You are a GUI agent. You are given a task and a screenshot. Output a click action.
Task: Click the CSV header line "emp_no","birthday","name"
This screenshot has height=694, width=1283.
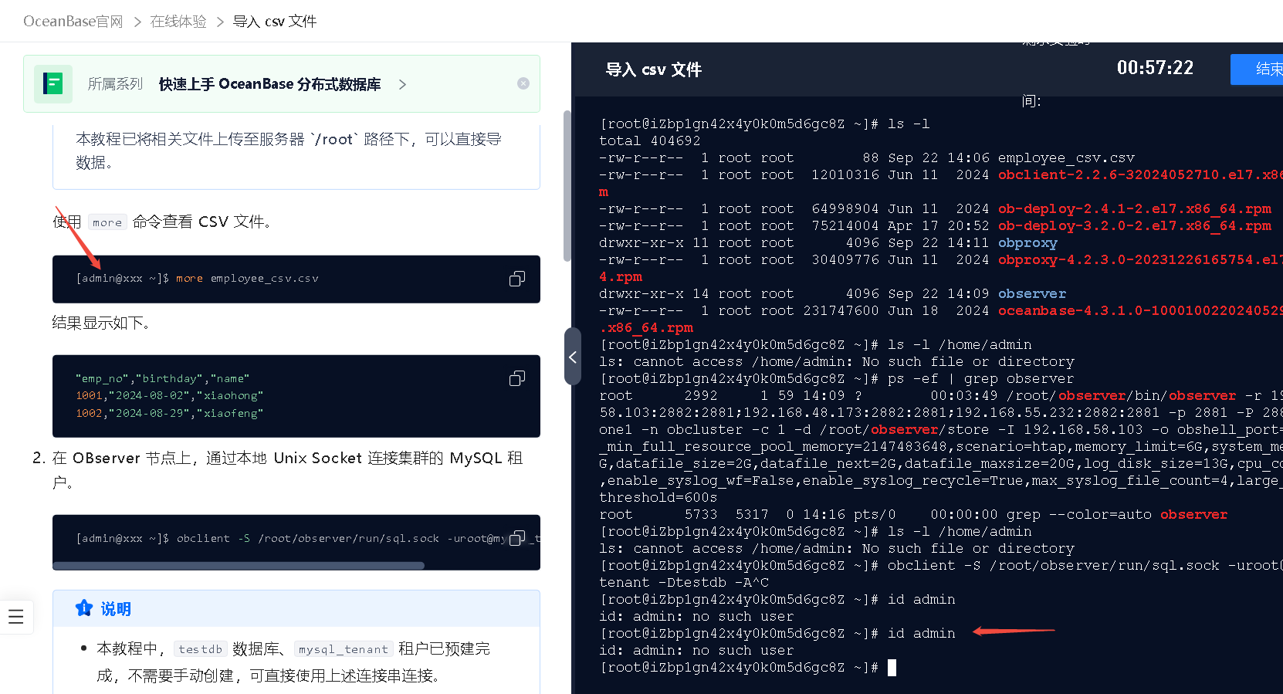[x=162, y=378]
